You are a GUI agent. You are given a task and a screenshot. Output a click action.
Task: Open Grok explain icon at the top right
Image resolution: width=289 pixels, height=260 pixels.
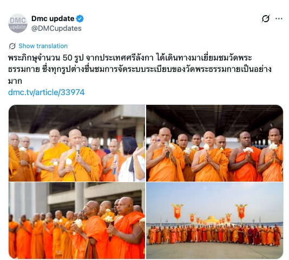(266, 18)
